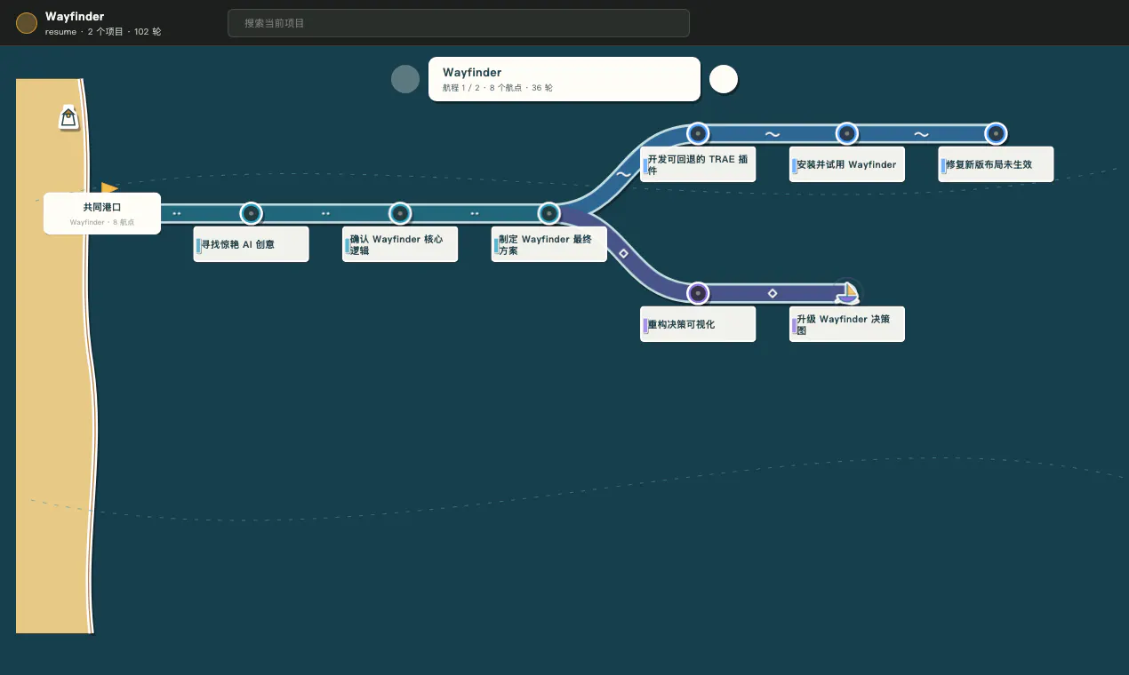Click the orange flag above 共同港口
Screen dimensions: 1129x675
(x=109, y=188)
